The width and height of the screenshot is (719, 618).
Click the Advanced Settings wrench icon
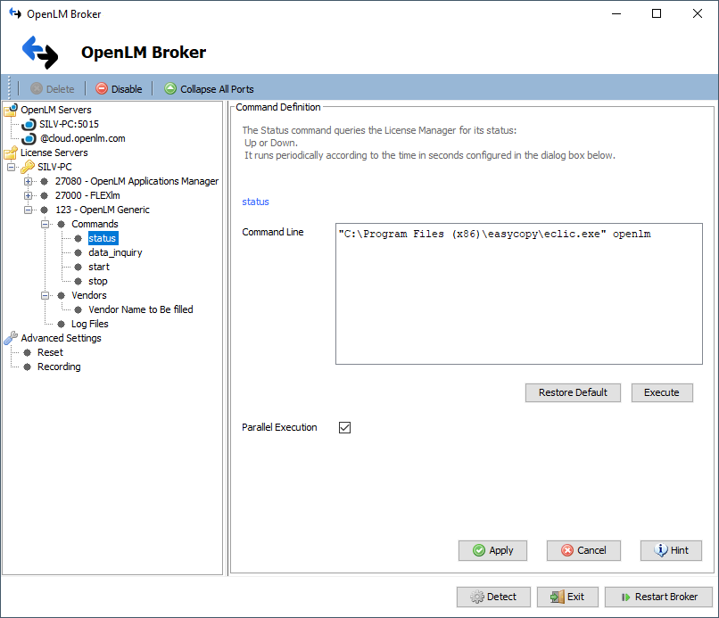coord(11,338)
